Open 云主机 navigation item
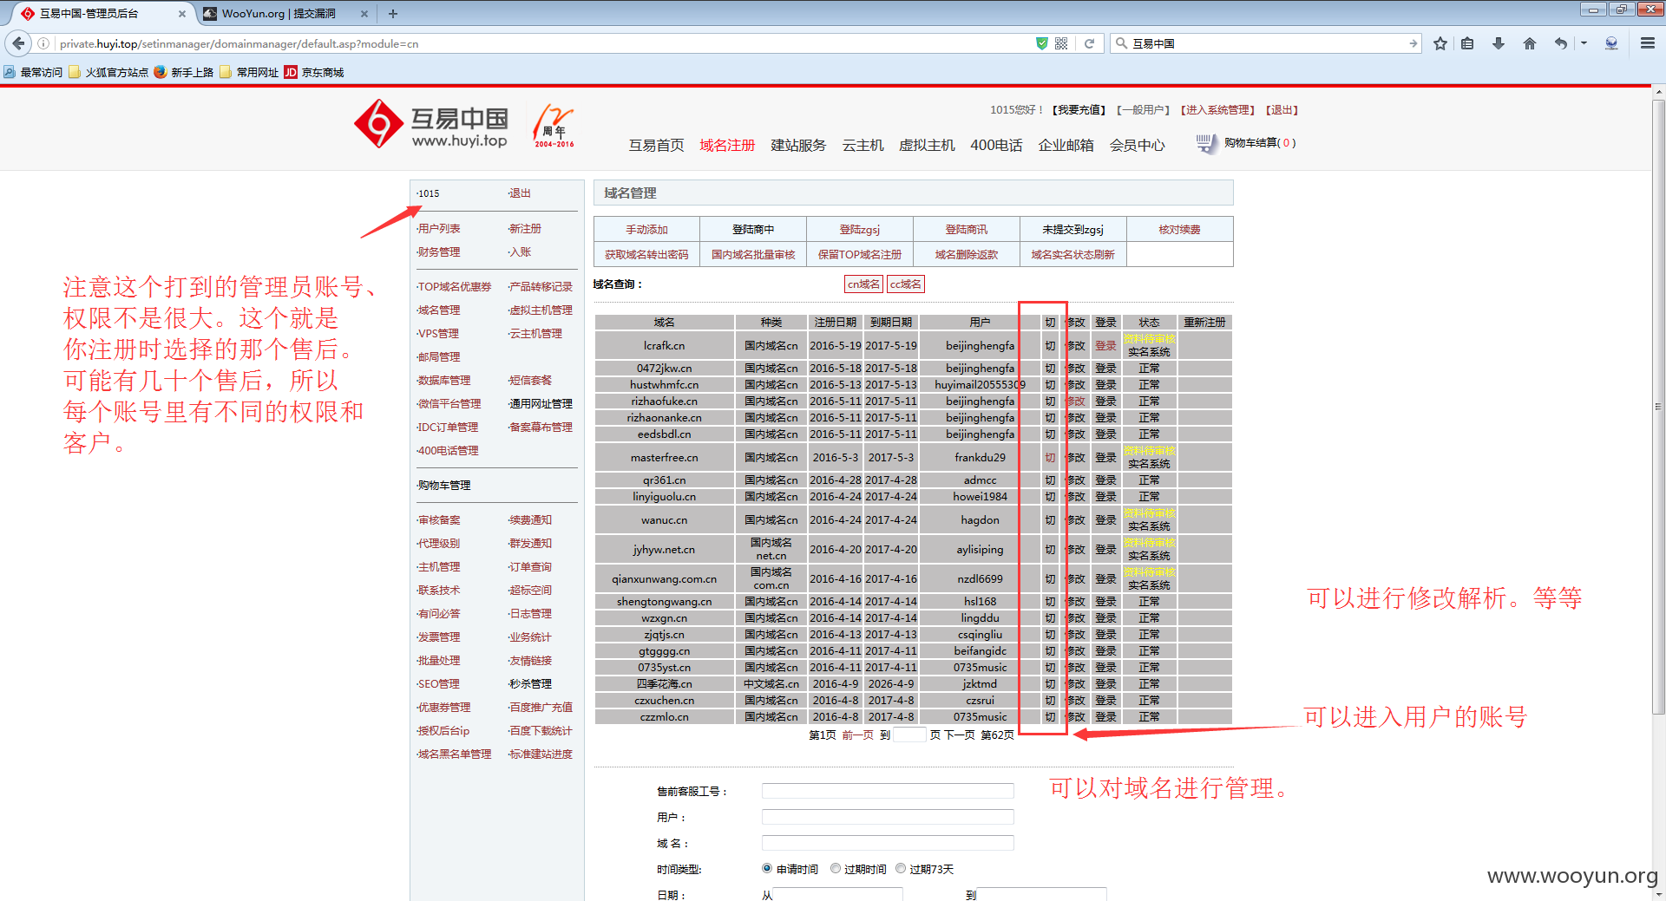This screenshot has height=901, width=1666. [x=863, y=146]
